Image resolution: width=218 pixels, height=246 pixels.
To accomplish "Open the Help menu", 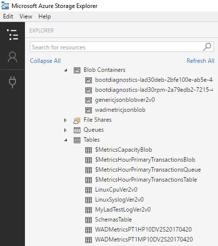I will [x=44, y=16].
